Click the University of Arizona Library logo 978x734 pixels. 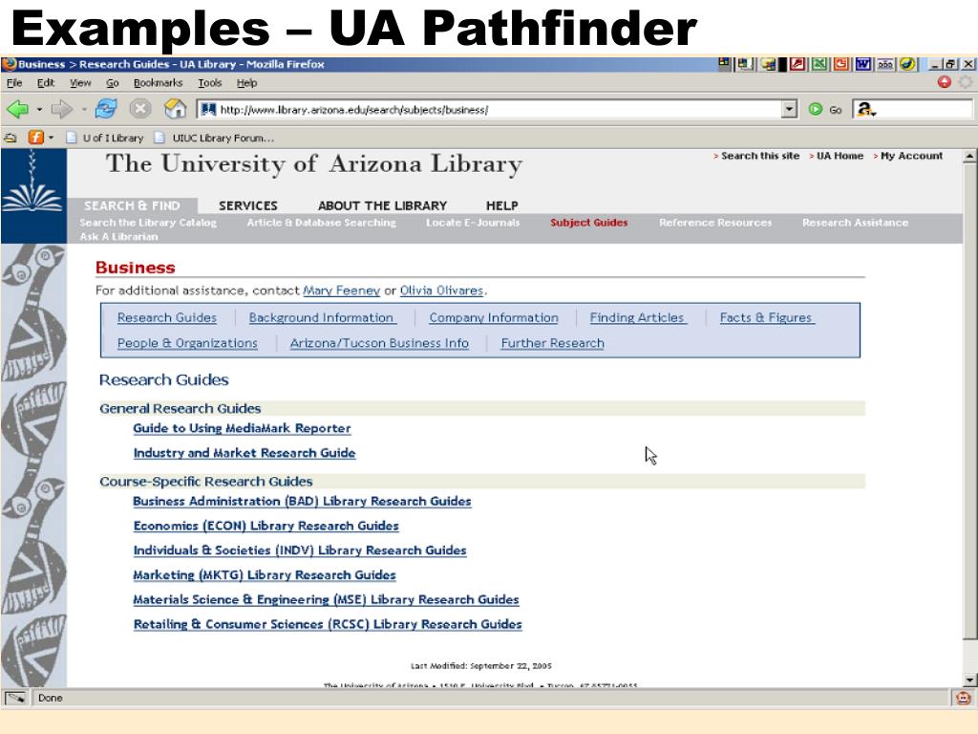pos(33,196)
